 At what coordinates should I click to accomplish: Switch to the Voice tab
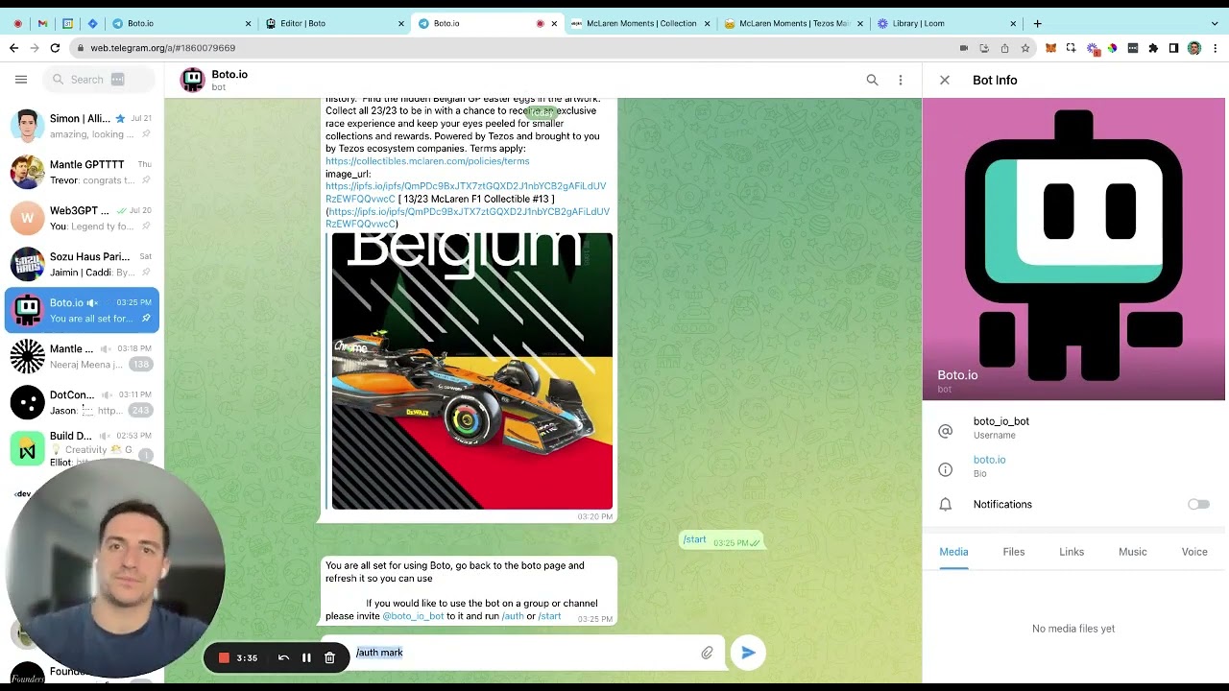(x=1194, y=552)
